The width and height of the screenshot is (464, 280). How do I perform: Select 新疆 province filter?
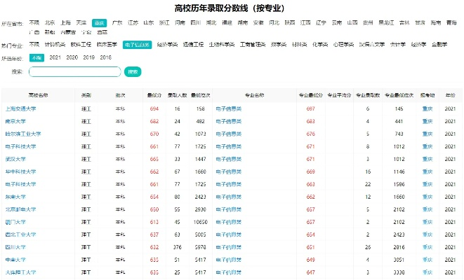click(x=50, y=32)
